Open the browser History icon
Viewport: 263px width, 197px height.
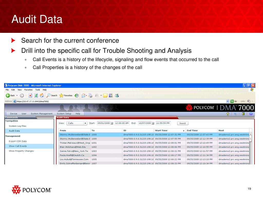pyautogui.click(x=77, y=95)
